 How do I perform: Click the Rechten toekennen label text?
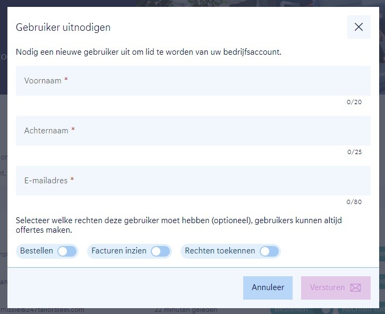pos(220,251)
